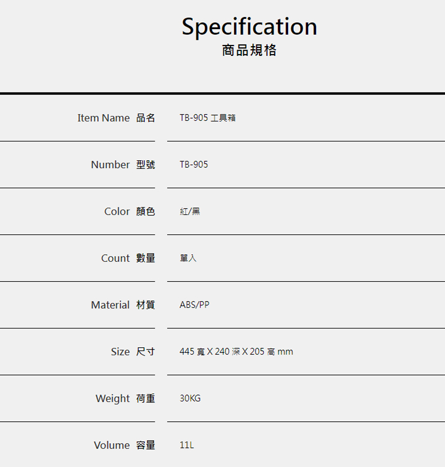Select the Size 尺寸 label
The width and height of the screenshot is (445, 467).
[x=132, y=352]
